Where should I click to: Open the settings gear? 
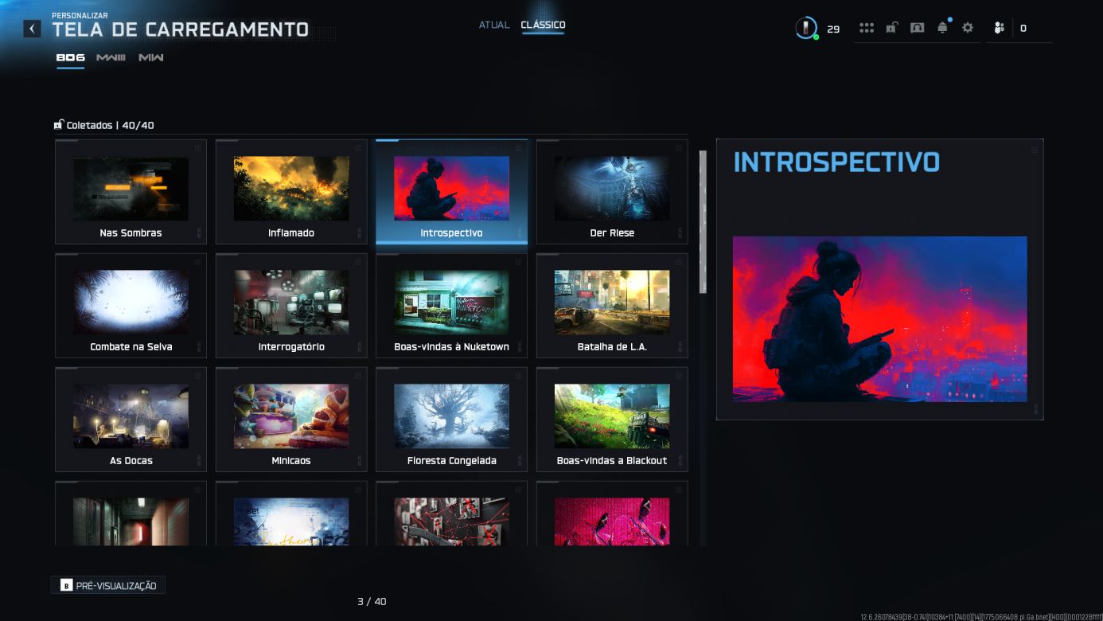click(x=968, y=28)
